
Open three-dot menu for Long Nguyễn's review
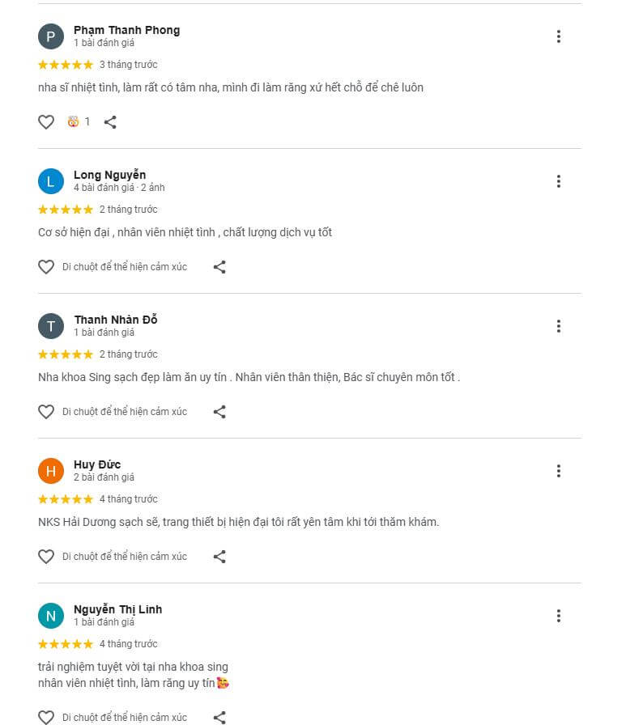(x=558, y=181)
